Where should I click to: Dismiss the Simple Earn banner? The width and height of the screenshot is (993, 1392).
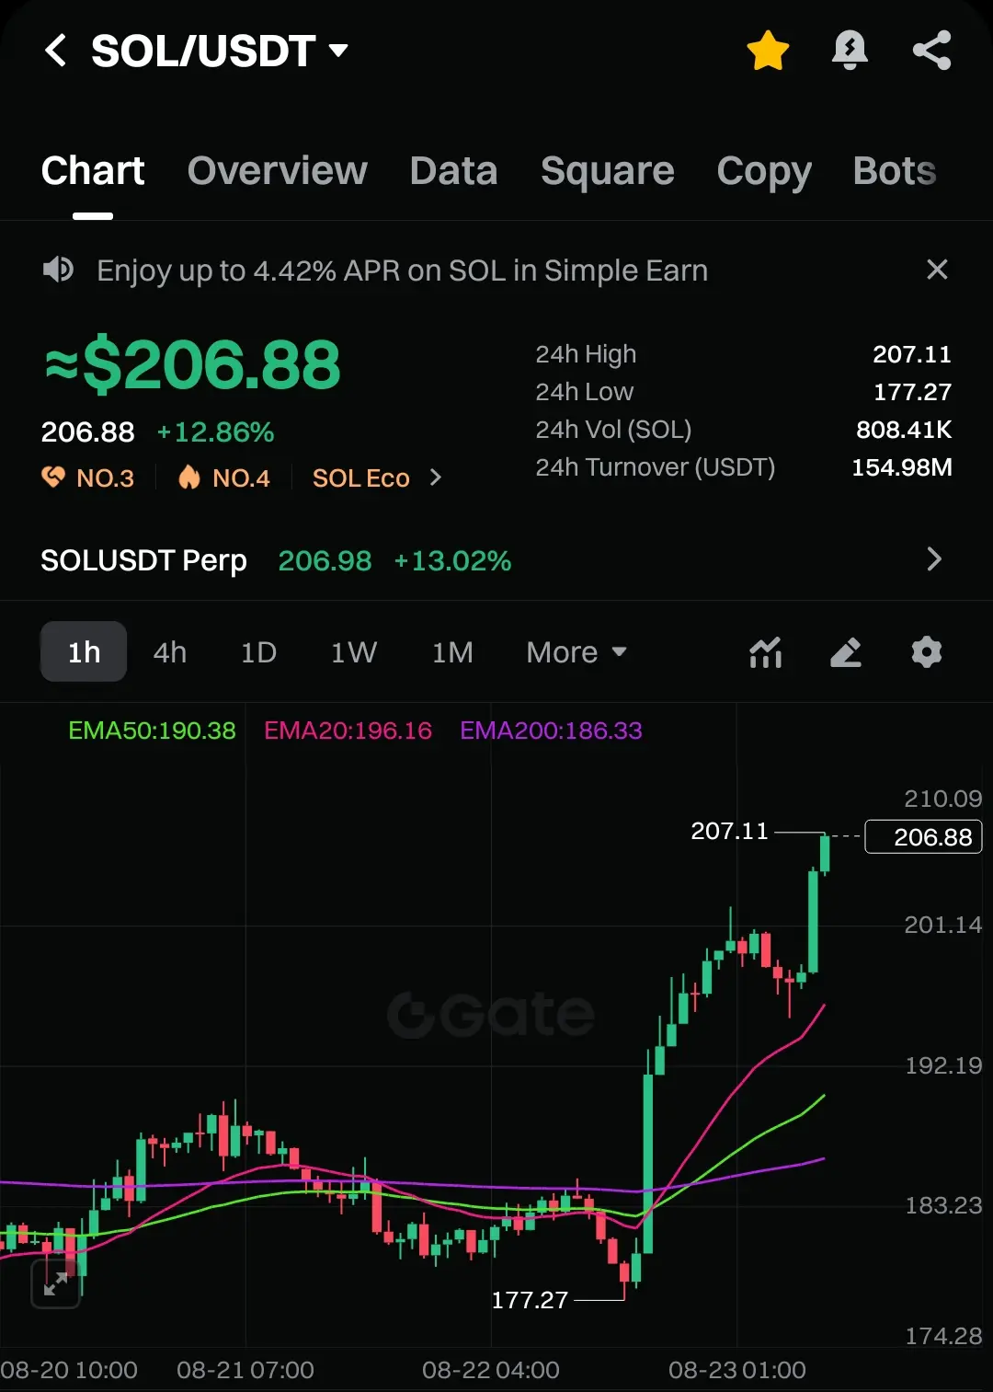pyautogui.click(x=937, y=270)
